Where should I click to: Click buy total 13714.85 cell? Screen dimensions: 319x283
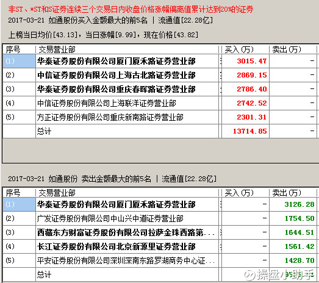point(245,131)
